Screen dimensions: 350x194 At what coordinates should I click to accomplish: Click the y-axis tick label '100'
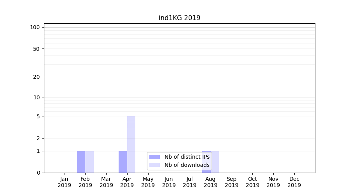35,27
